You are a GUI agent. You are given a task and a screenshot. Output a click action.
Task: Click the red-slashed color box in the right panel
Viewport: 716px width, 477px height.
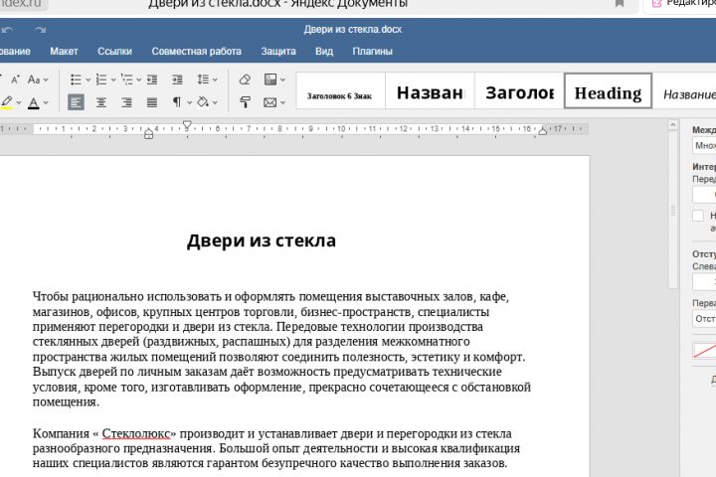click(703, 351)
